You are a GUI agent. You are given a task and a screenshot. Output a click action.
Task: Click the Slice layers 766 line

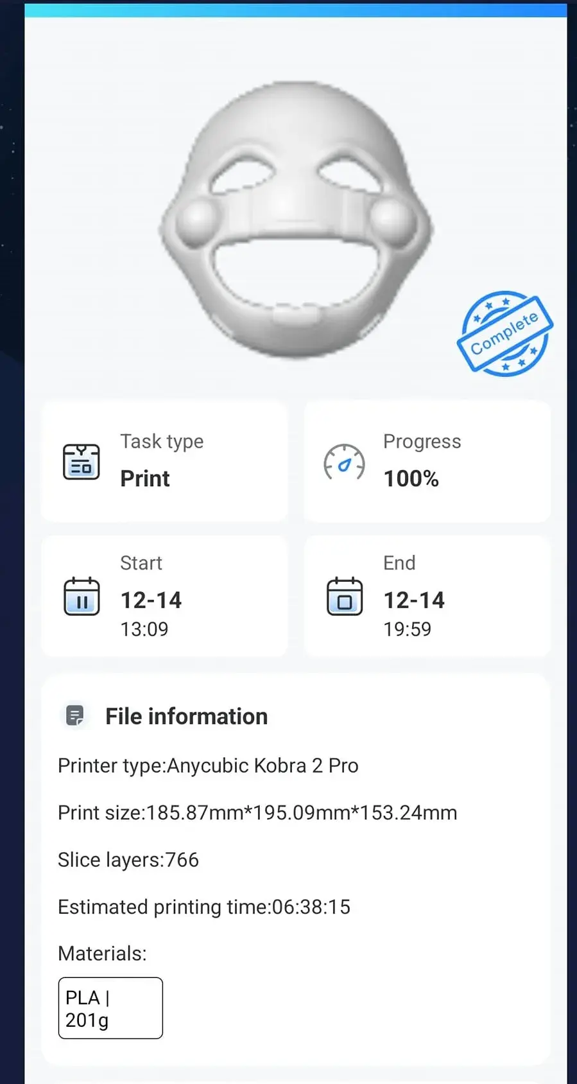(x=128, y=860)
